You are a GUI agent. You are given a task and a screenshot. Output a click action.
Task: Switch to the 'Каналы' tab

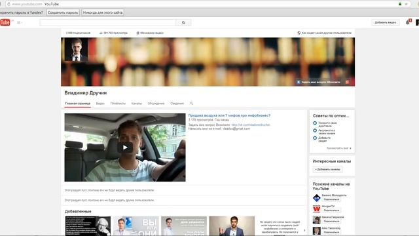tap(137, 104)
